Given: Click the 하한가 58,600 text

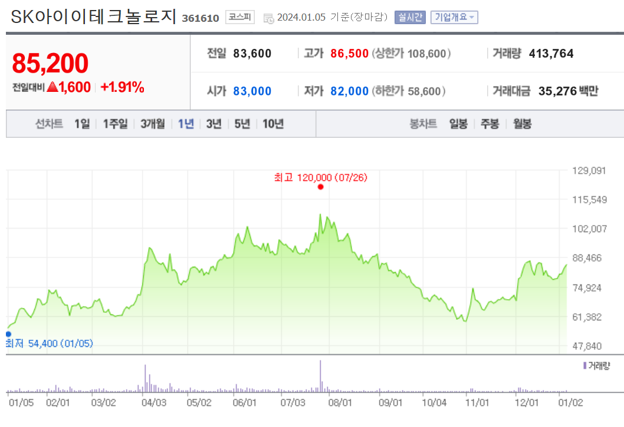Looking at the screenshot, I should (x=409, y=91).
